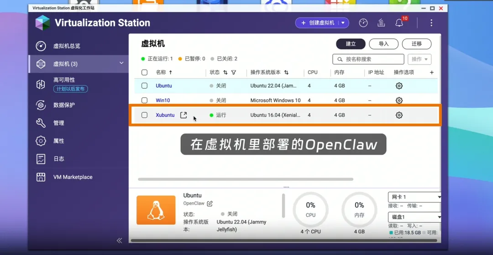This screenshot has width=493, height=255.
Task: Open the 网卡 1 dropdown
Action: pos(414,197)
